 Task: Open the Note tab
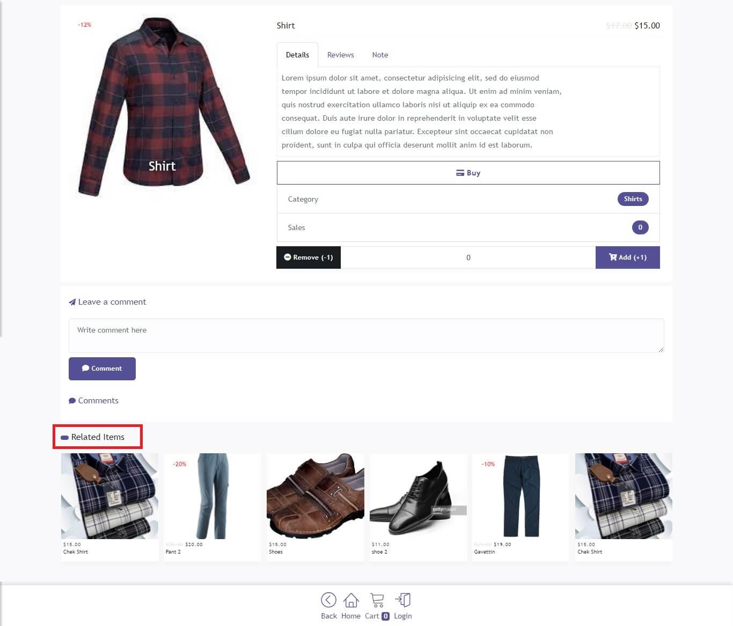pos(380,55)
